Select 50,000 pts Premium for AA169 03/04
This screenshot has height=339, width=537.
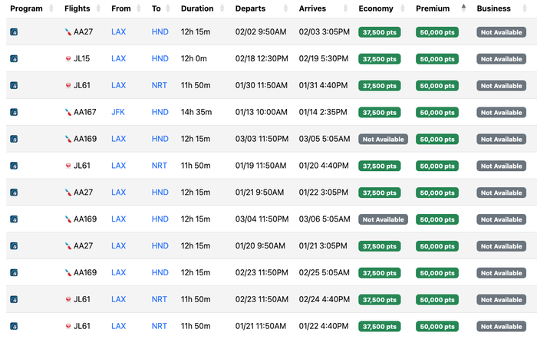point(437,219)
